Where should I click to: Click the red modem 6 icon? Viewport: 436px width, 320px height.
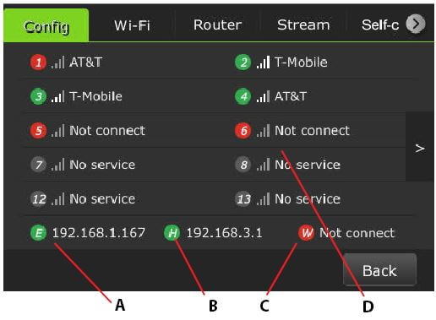[243, 131]
